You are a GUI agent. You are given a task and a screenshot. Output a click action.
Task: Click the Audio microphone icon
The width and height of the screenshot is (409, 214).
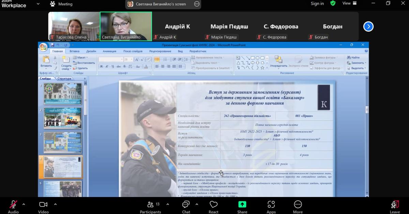(x=13, y=204)
